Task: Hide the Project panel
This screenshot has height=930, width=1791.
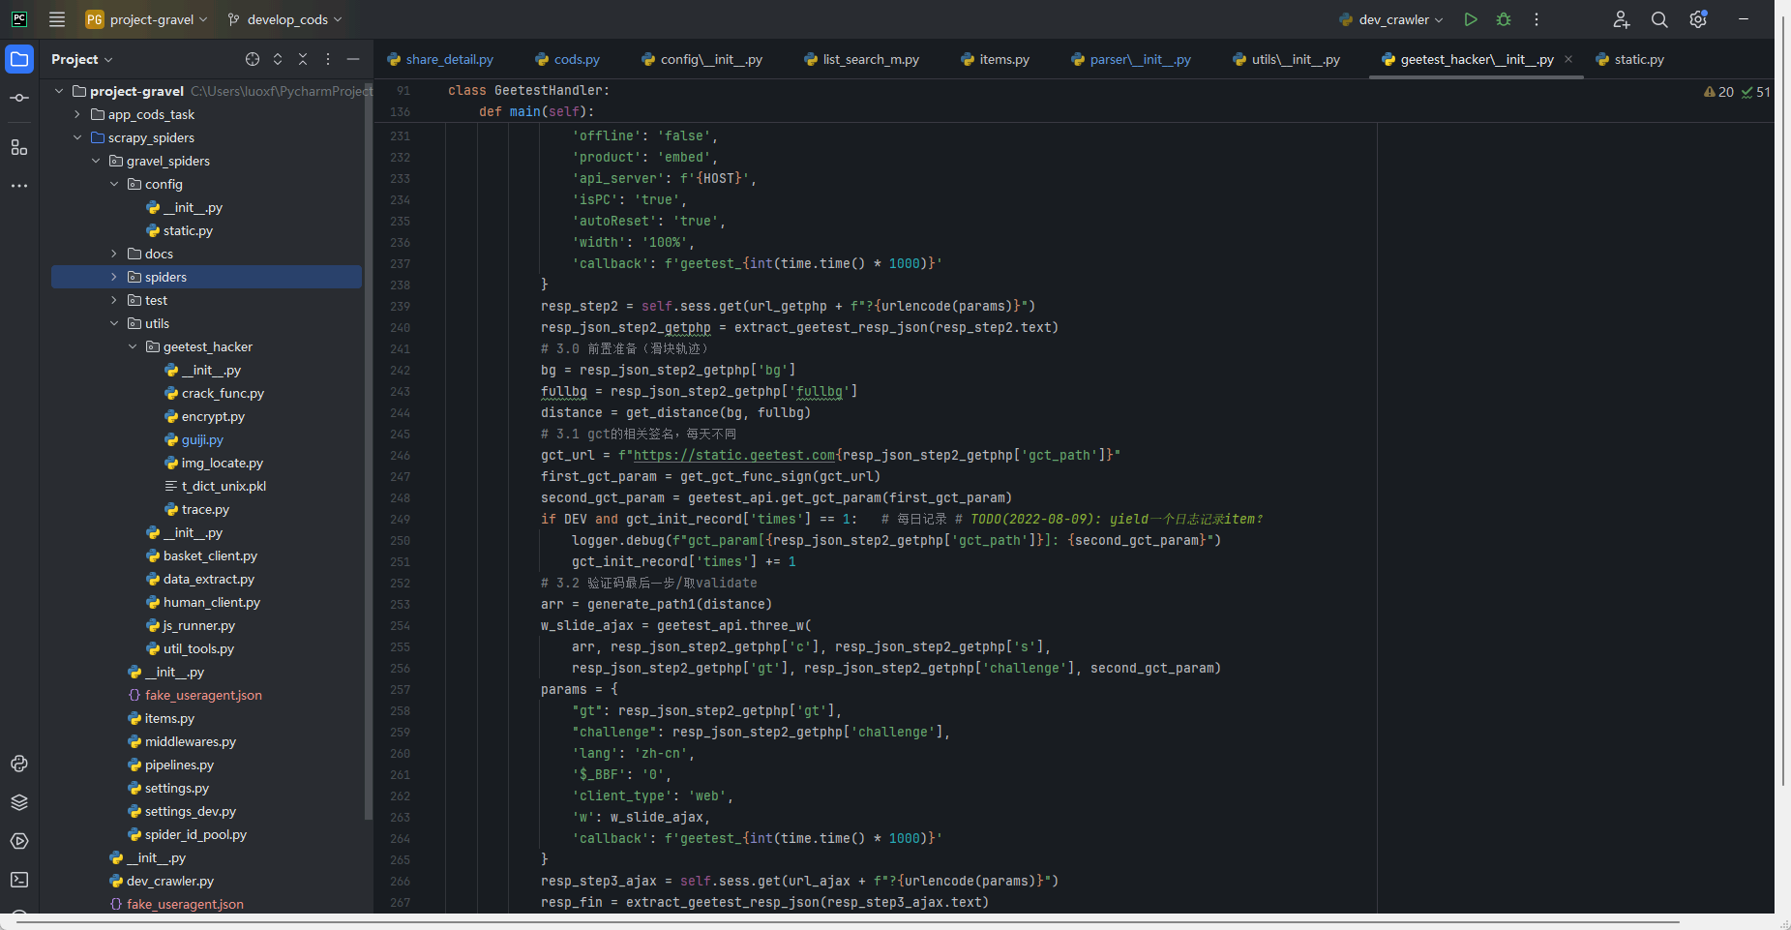Action: click(353, 59)
